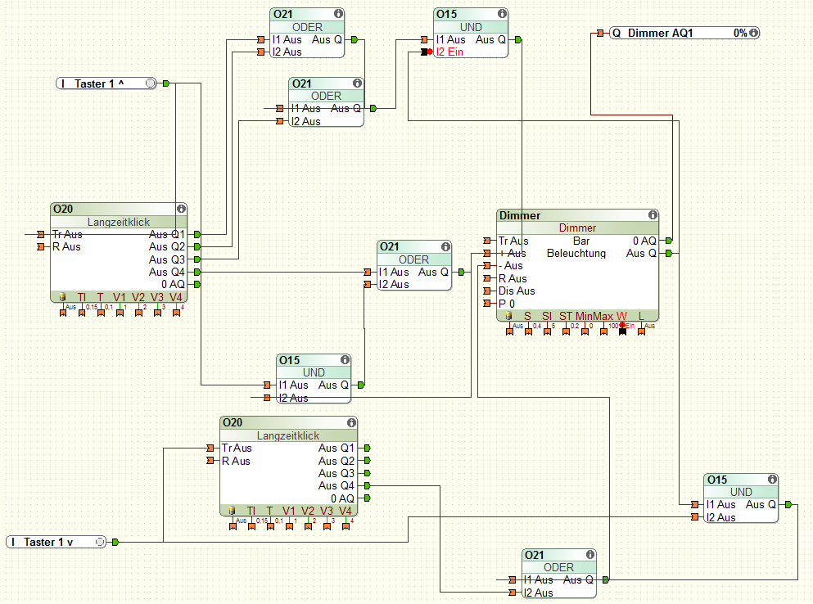
Task: Click the remanence cylinder icon in Dimmer parameters
Action: point(508,316)
